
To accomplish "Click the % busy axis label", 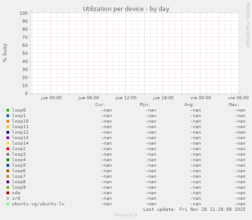I will pyautogui.click(x=5, y=53).
